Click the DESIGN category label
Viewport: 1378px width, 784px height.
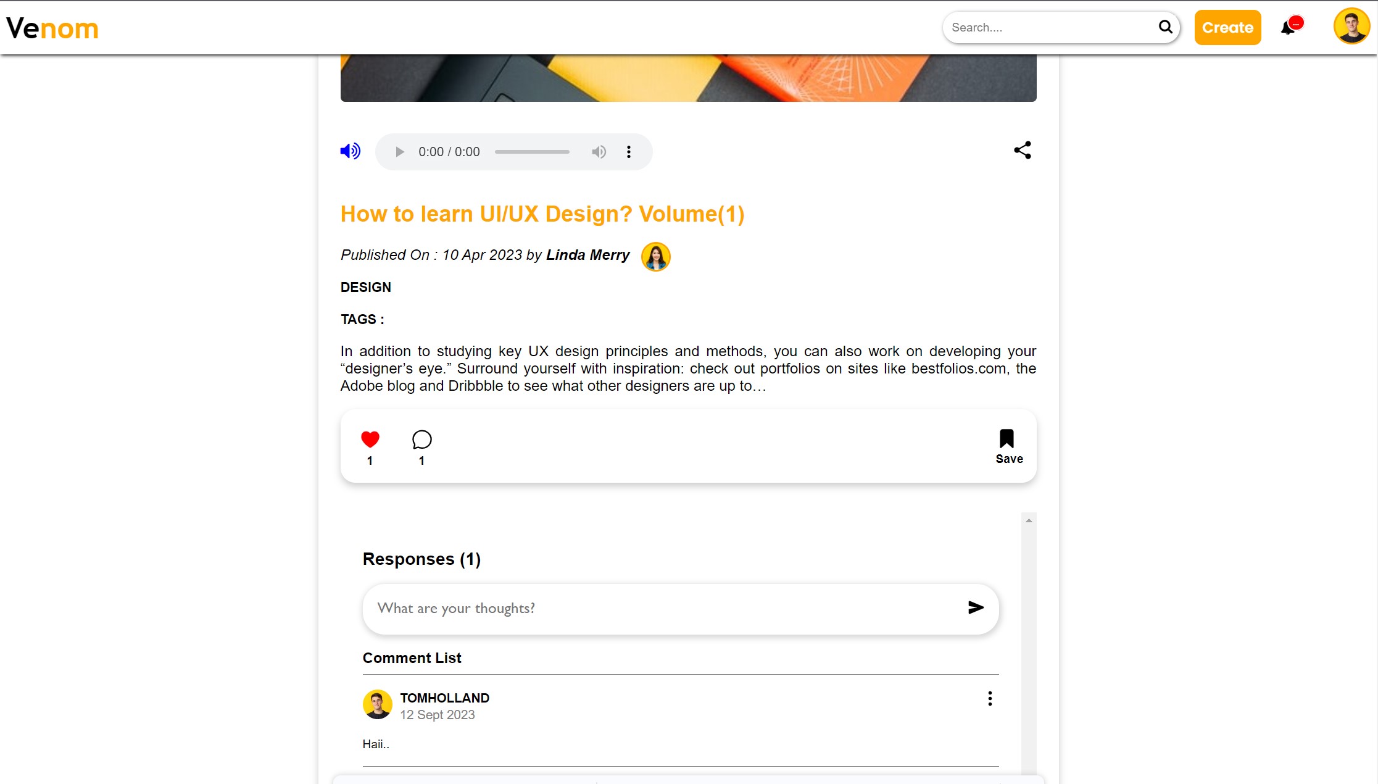365,287
